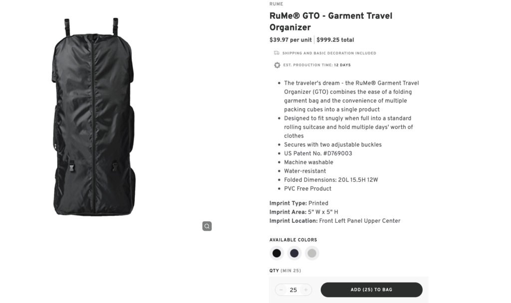Select the black color swatch
This screenshot has height=303, width=511.
click(276, 253)
